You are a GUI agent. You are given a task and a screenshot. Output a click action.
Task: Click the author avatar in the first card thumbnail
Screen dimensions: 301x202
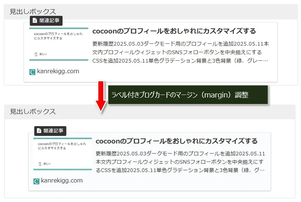[36, 54]
